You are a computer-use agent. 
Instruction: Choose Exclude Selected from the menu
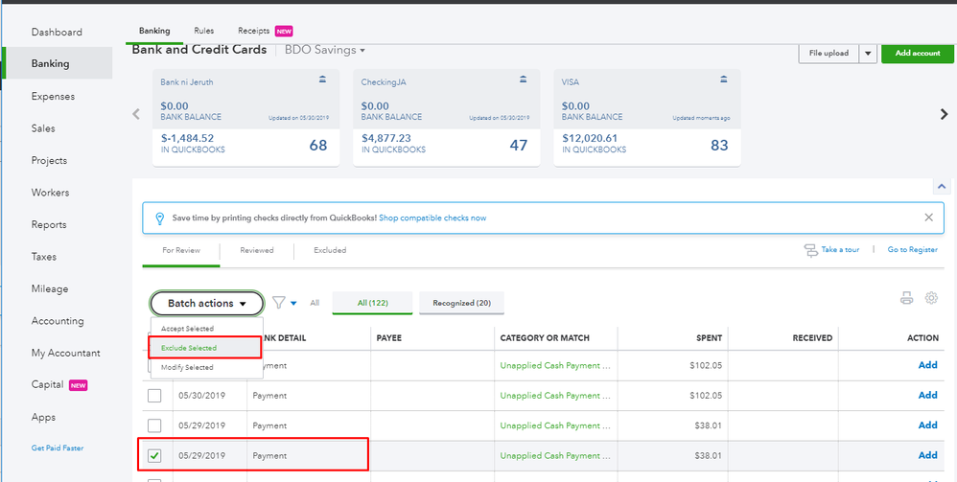click(189, 348)
